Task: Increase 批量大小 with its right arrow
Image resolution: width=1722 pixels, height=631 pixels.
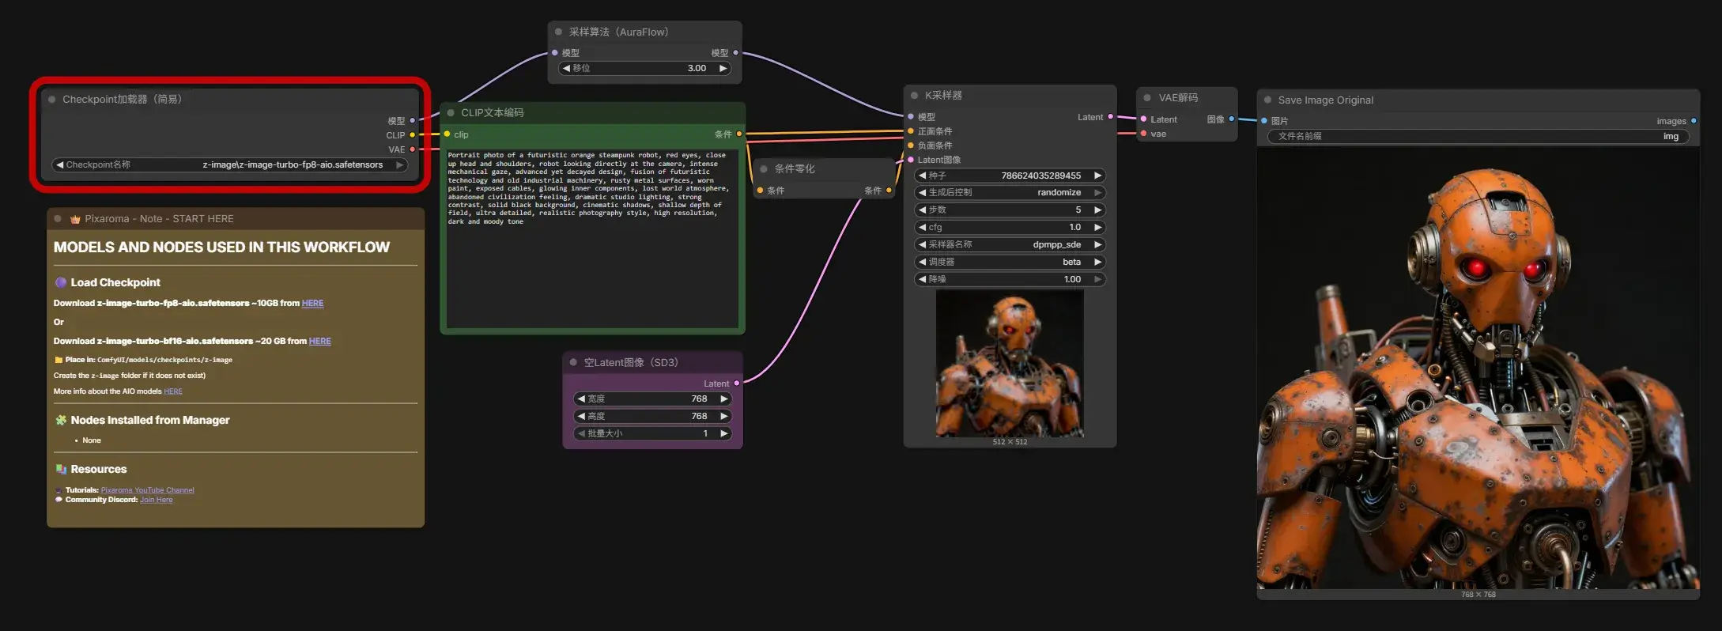Action: [723, 434]
